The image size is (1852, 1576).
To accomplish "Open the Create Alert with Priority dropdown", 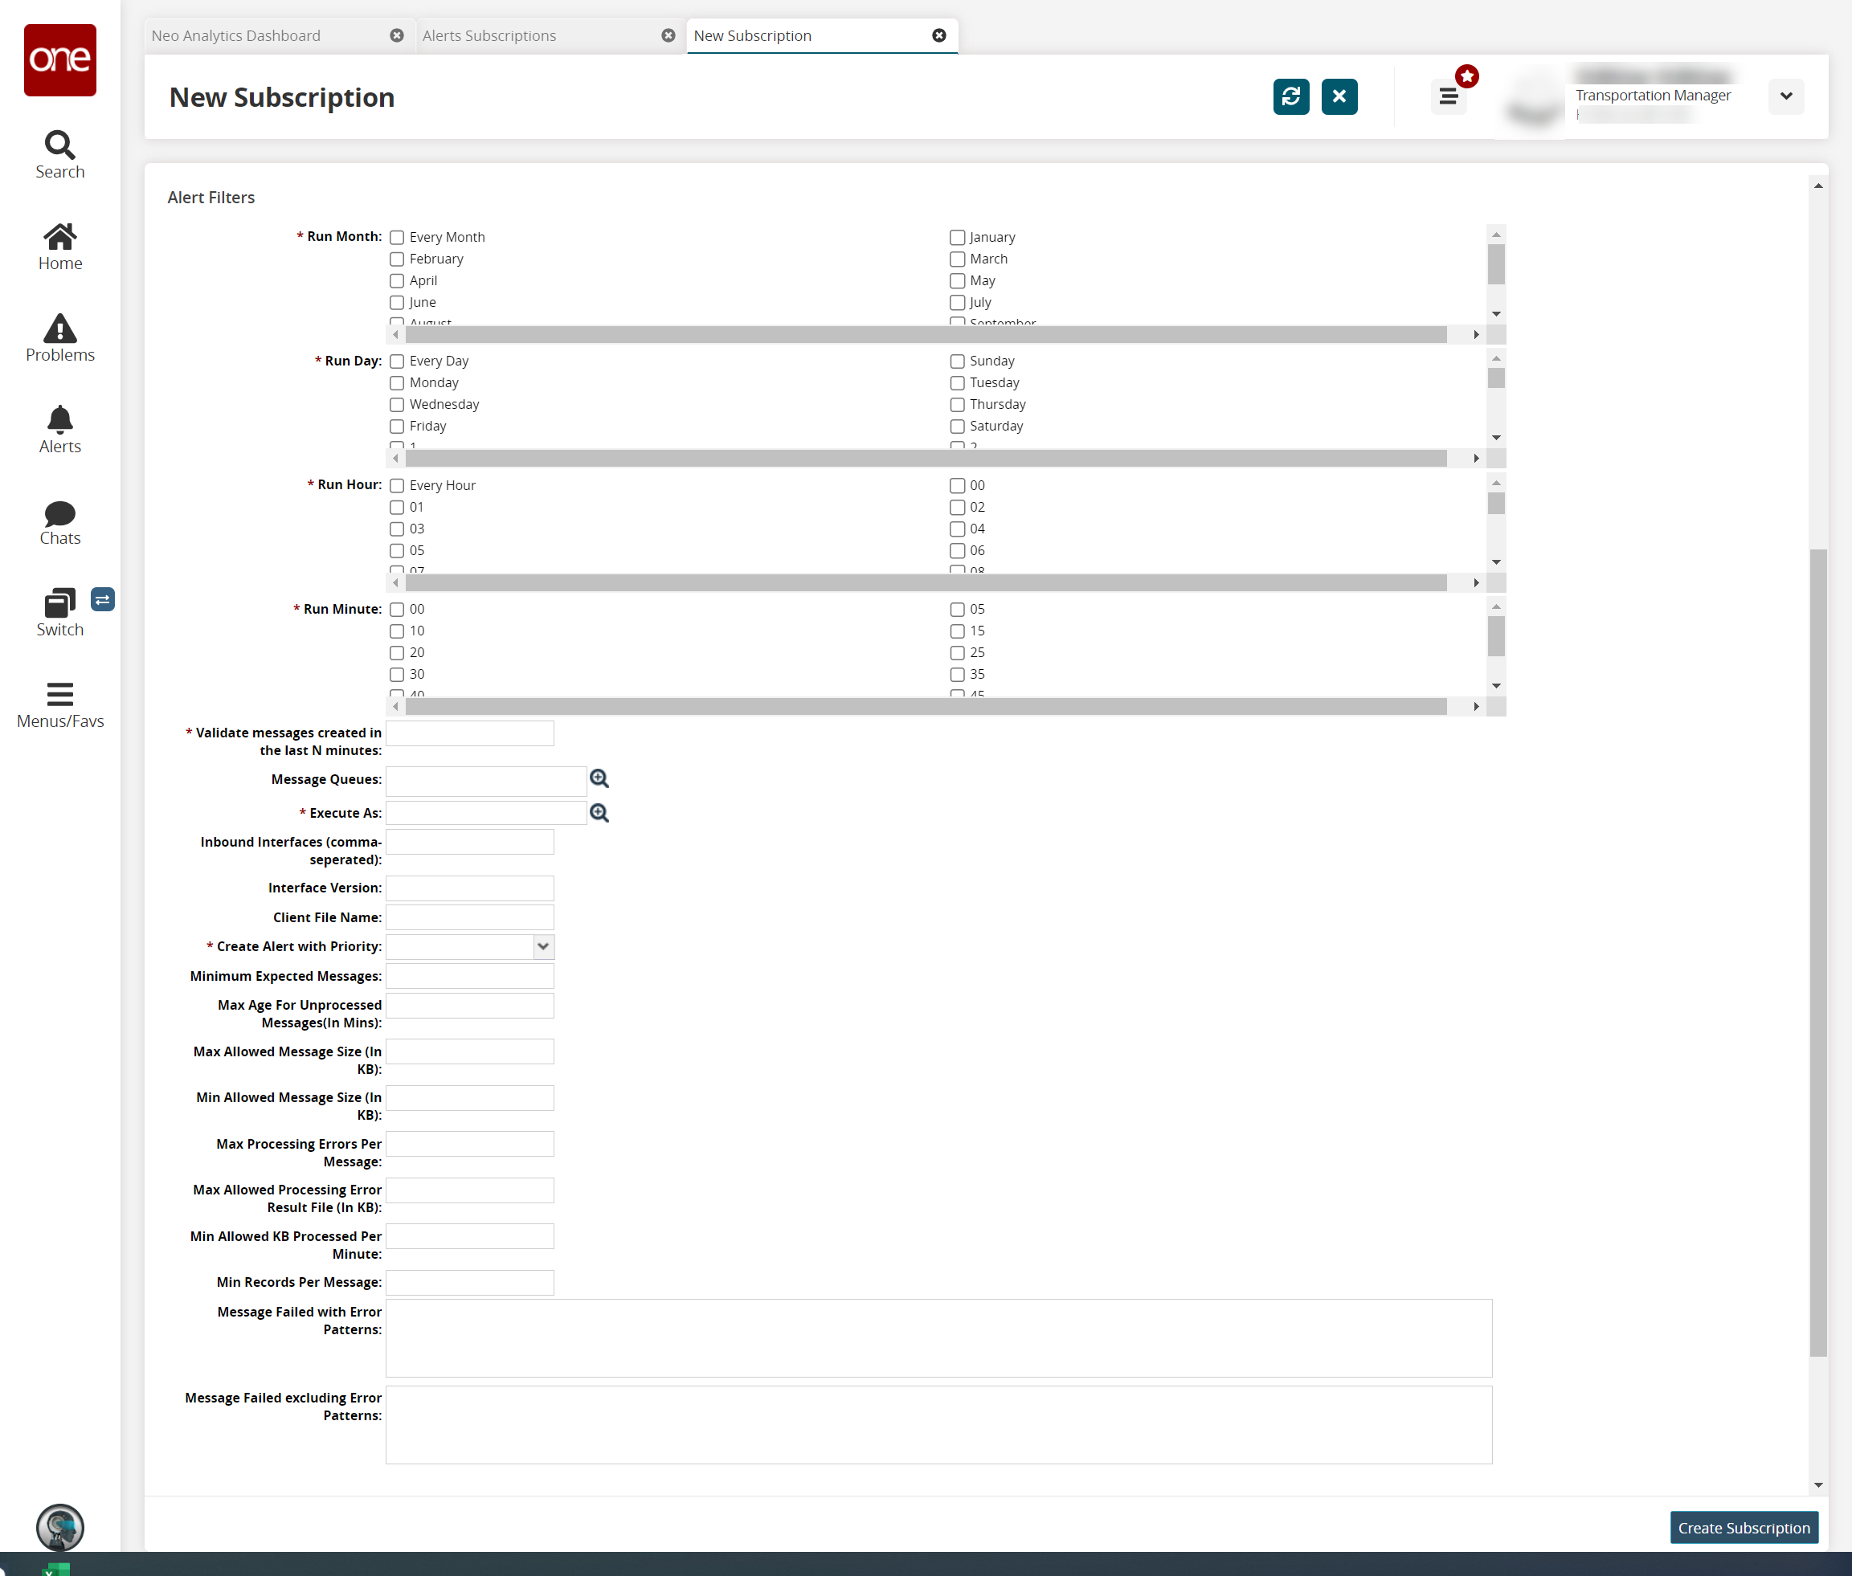I will (543, 946).
